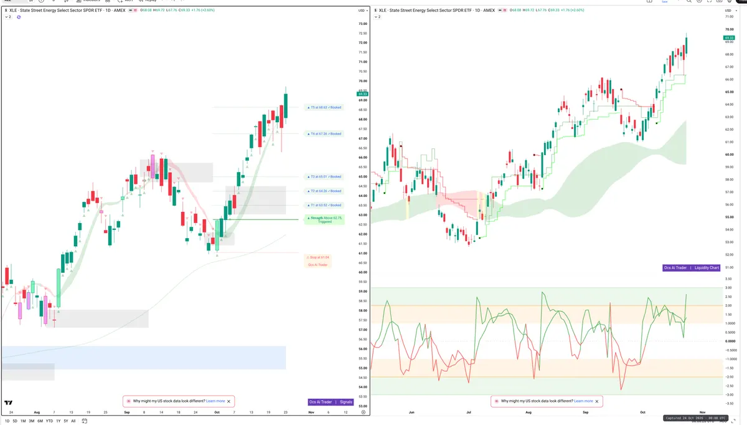Click the notice info icon on right chart

coord(496,401)
